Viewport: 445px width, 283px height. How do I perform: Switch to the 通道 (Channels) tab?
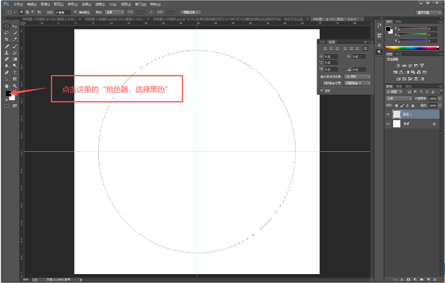point(398,86)
